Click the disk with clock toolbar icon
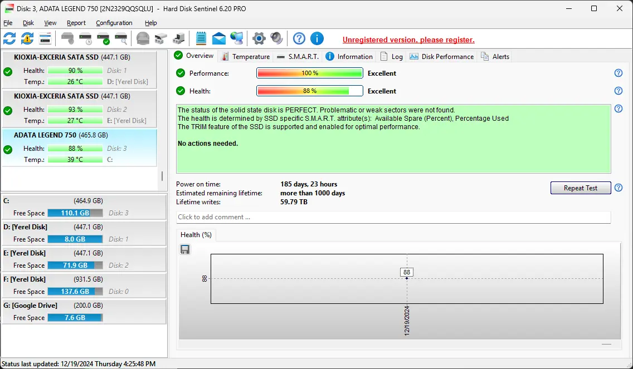Screen dimensions: 633x369 pyautogui.click(x=86, y=39)
